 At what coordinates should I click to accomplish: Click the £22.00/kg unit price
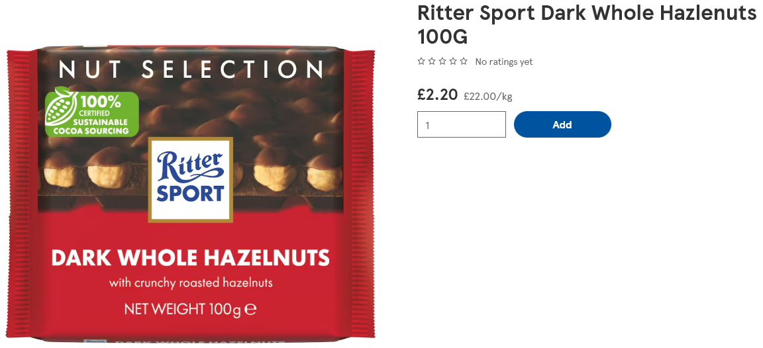[x=487, y=96]
